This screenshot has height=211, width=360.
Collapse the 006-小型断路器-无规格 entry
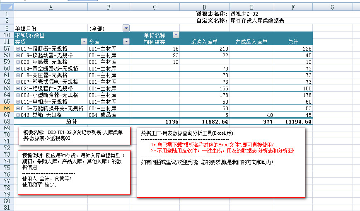17,95
